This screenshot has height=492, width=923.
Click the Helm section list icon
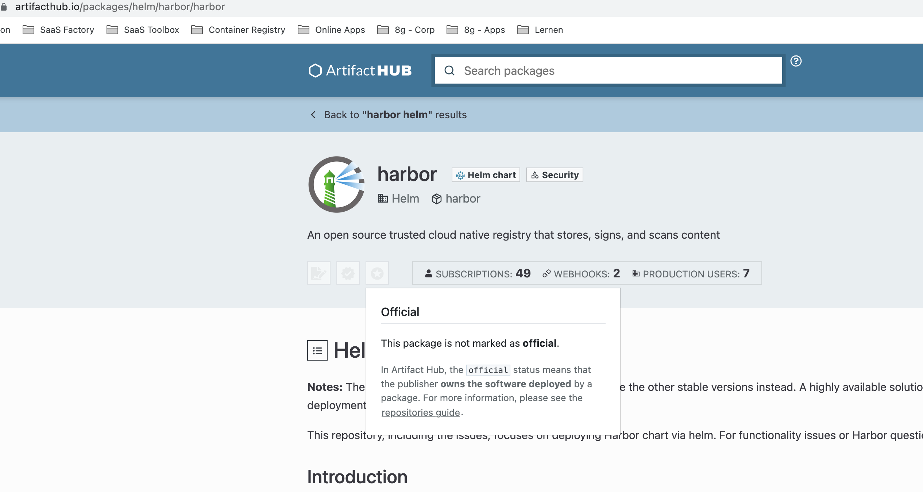317,350
